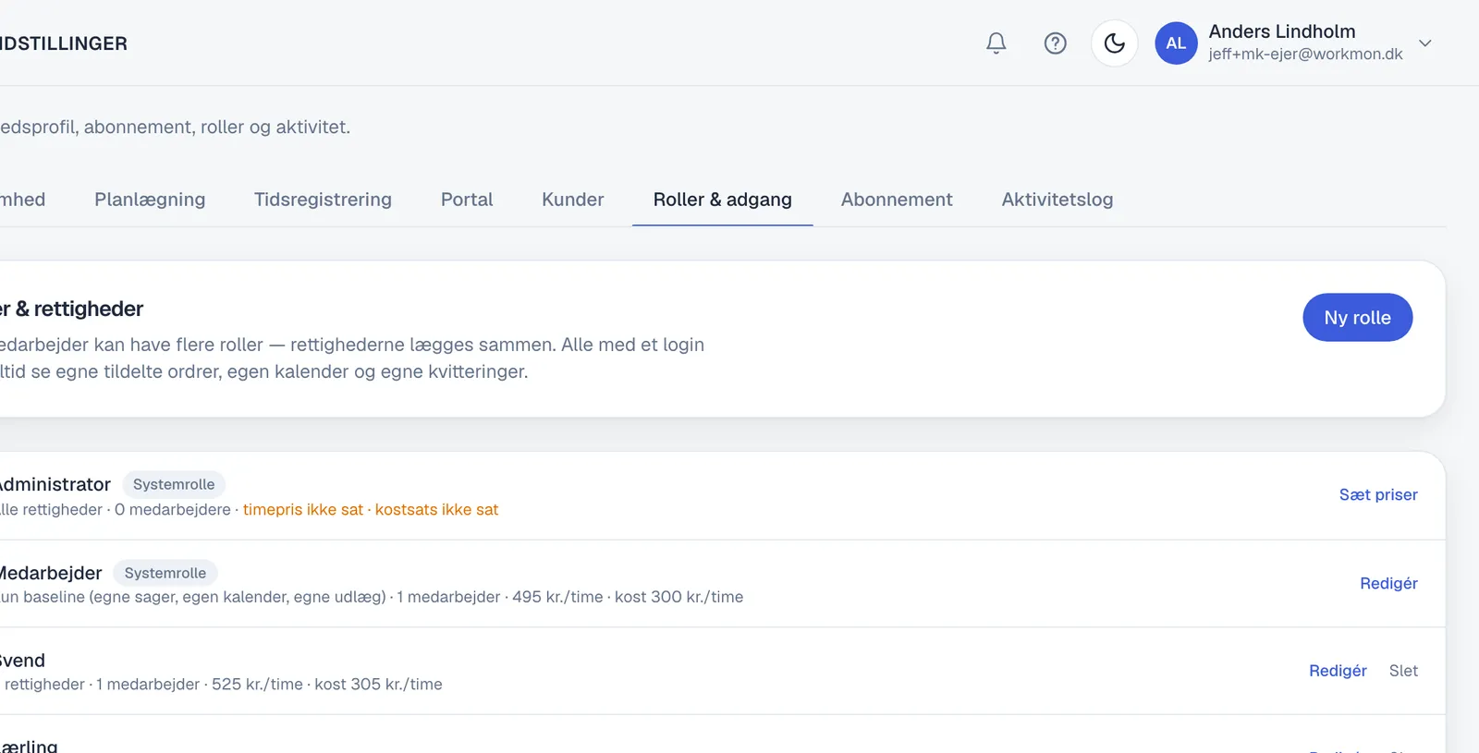Create a new role with Ny rolle
1479x753 pixels.
[1357, 318]
